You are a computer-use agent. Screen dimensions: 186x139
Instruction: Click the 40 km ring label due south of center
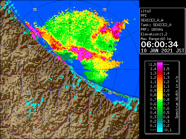point(70,116)
